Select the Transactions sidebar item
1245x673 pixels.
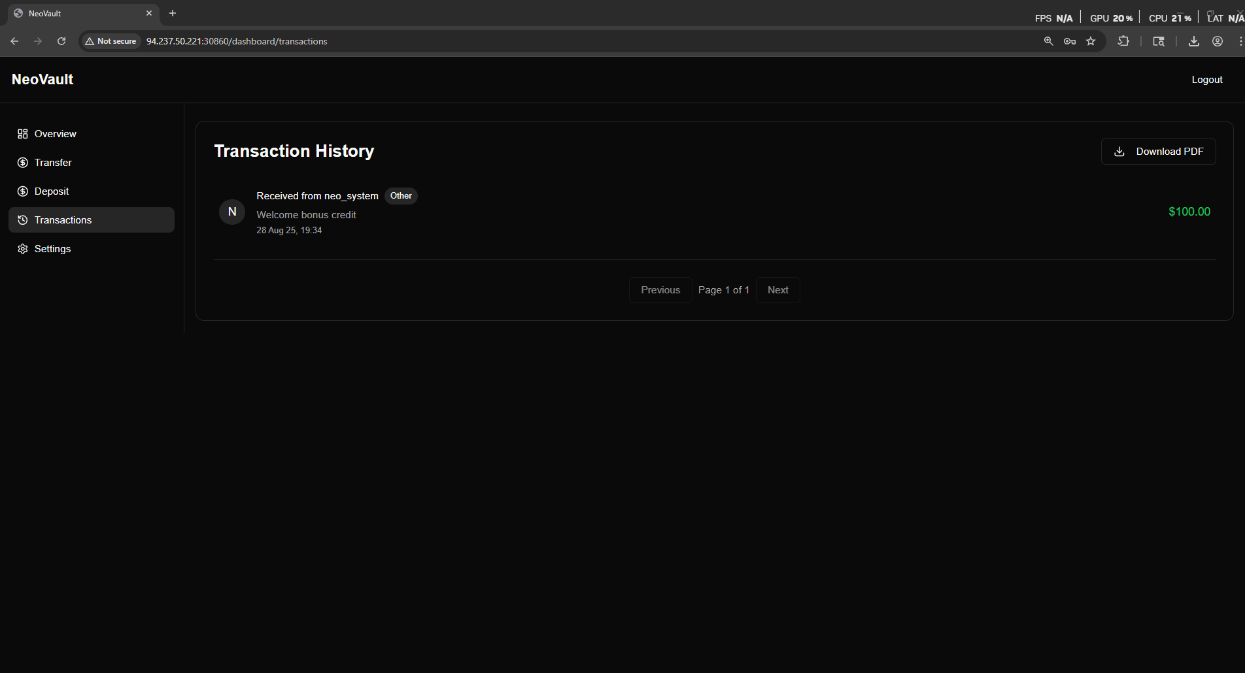pyautogui.click(x=92, y=220)
